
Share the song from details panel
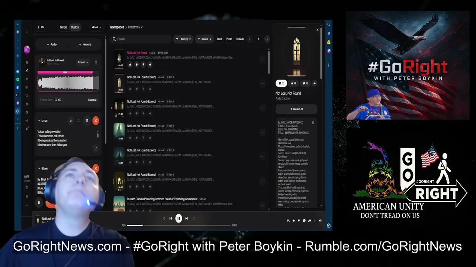[315, 83]
